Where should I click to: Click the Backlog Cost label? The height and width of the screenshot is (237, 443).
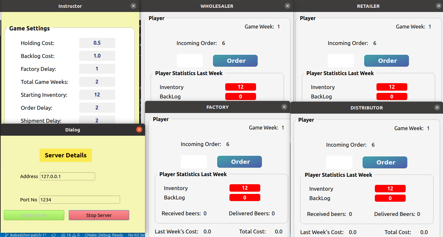pos(38,56)
